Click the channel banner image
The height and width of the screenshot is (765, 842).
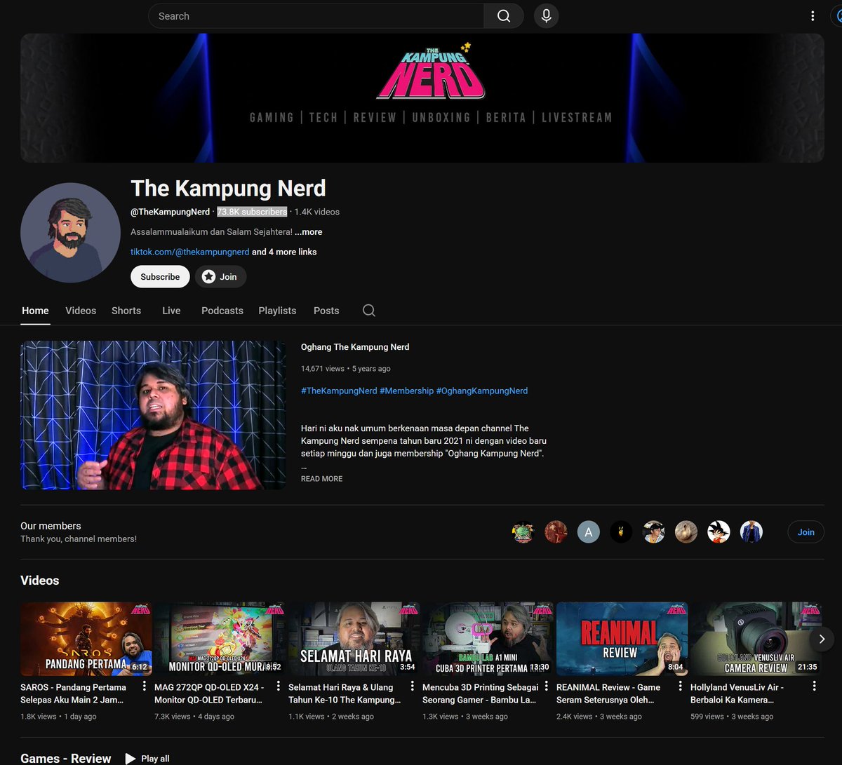tap(422, 98)
